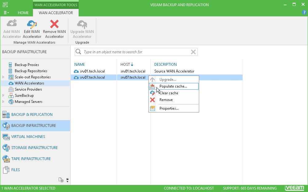Open the STORAGE INFRASTRUCTURE view
This screenshot has height=192, width=308.
pyautogui.click(x=35, y=148)
